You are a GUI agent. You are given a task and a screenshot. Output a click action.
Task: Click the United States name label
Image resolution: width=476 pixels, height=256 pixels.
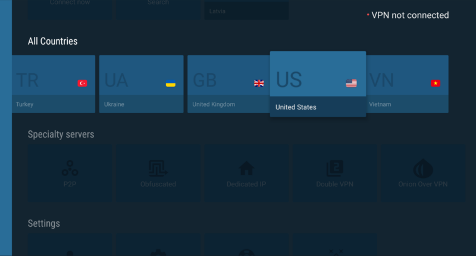click(296, 107)
